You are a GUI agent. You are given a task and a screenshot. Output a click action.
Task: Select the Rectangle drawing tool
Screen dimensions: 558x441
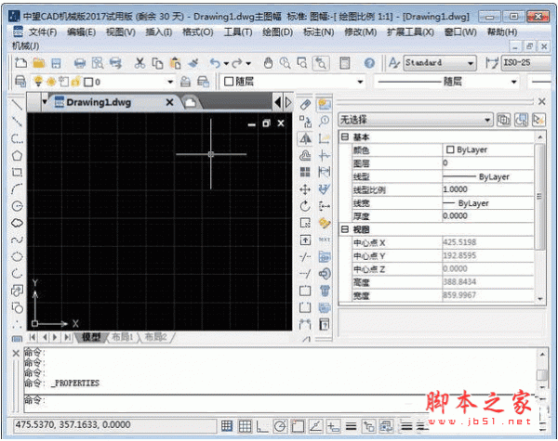[17, 173]
